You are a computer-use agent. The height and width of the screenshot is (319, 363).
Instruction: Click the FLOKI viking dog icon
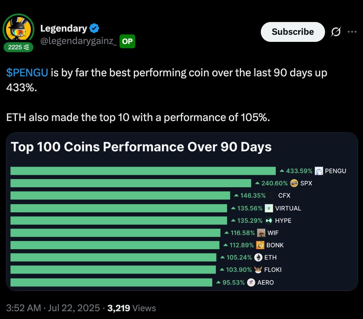coord(258,270)
